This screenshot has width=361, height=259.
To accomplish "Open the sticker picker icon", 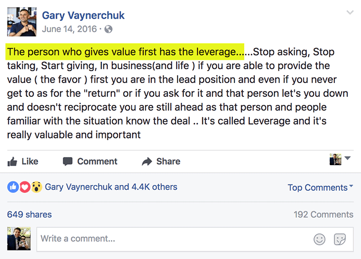I will point(340,239).
